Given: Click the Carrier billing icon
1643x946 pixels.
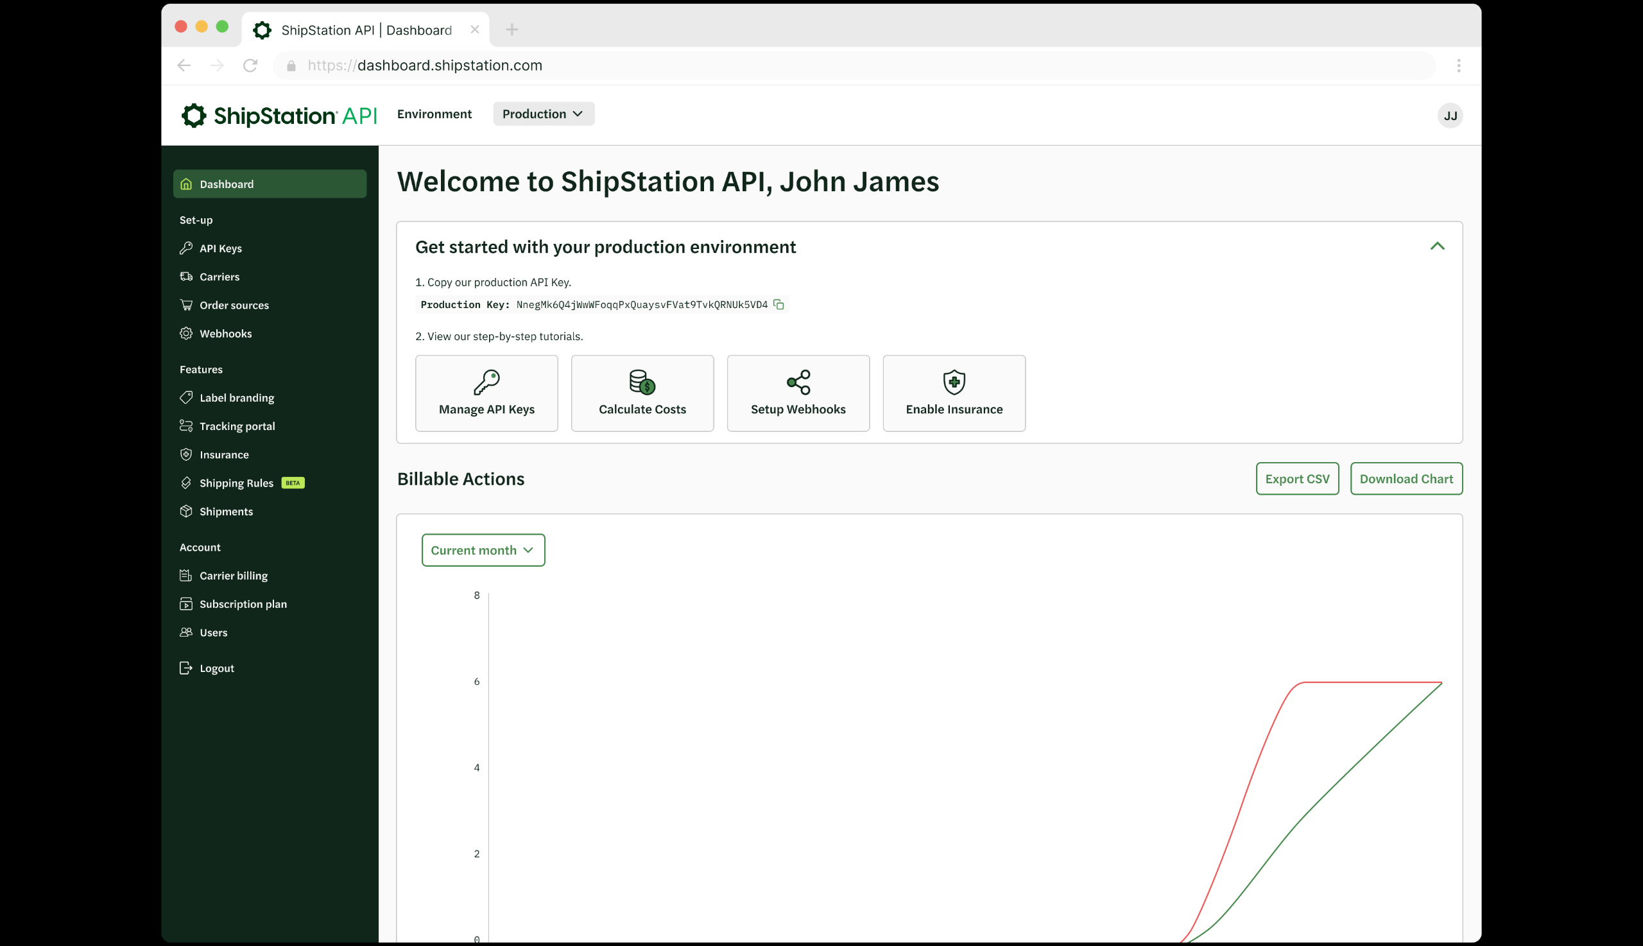Looking at the screenshot, I should point(187,576).
